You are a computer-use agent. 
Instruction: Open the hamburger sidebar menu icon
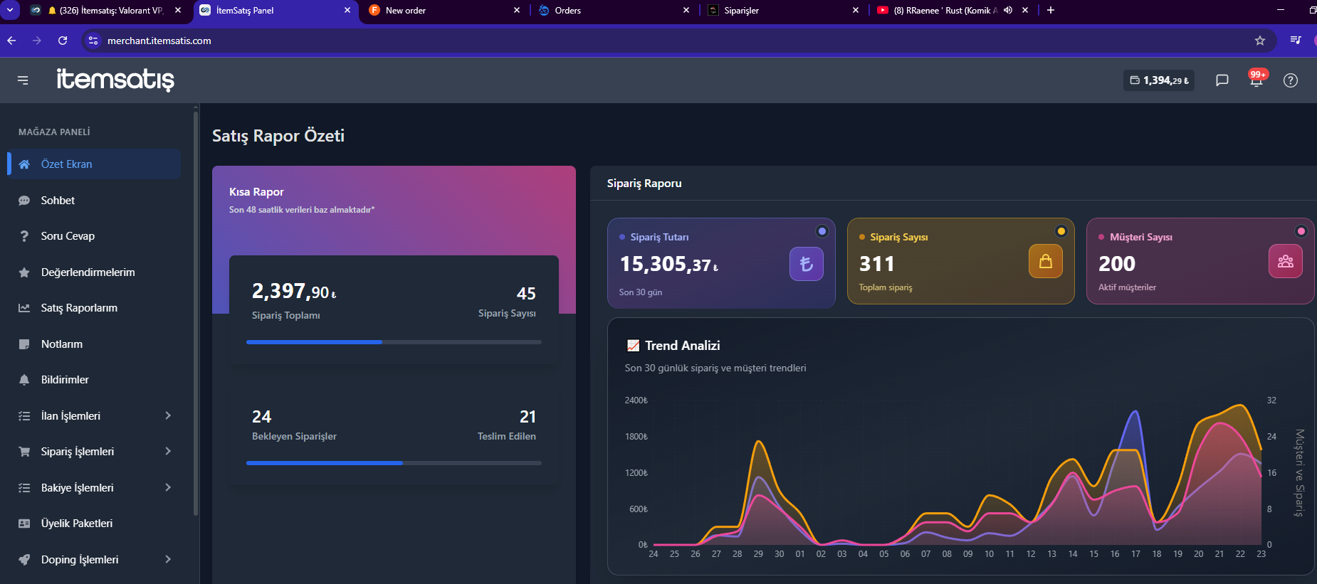click(23, 80)
